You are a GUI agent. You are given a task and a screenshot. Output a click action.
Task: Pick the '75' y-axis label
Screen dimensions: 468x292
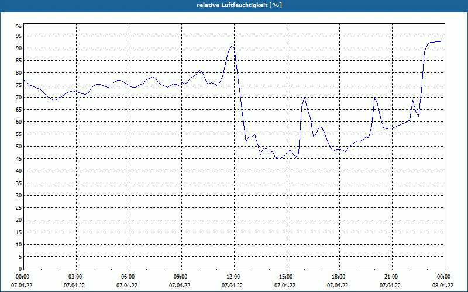pyautogui.click(x=19, y=85)
